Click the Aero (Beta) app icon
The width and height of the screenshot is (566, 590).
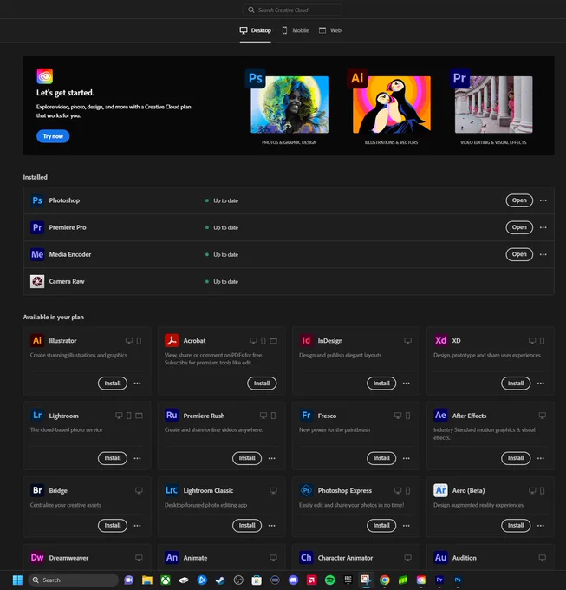click(440, 490)
